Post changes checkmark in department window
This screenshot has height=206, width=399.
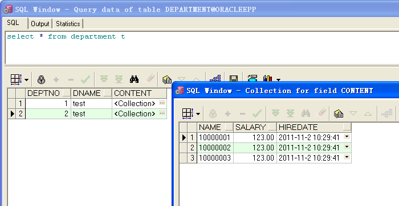(x=85, y=79)
